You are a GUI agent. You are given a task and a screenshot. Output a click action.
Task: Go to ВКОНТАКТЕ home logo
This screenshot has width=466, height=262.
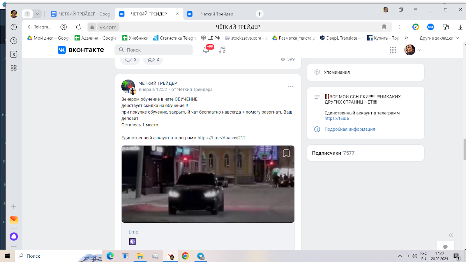point(81,50)
